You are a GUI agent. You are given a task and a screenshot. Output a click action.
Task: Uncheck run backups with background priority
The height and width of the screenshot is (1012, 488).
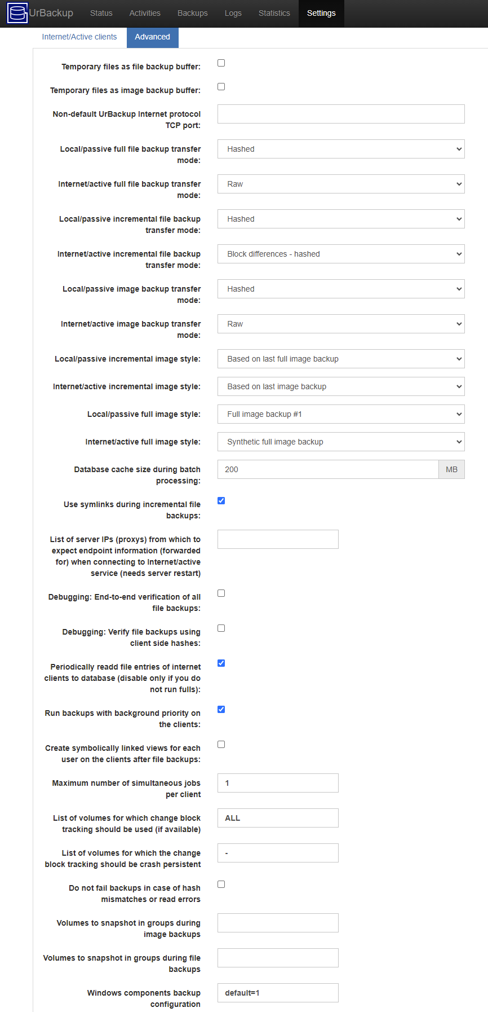pos(221,710)
